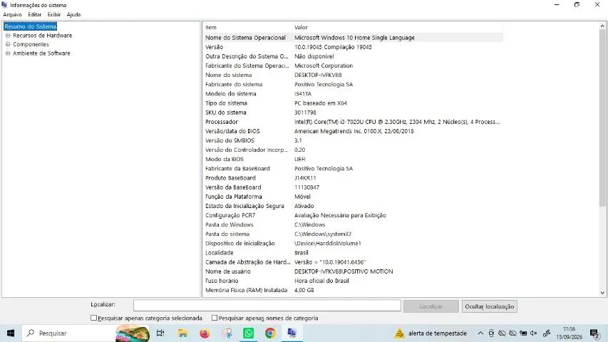Expand the Recursos de Hardware node
608x342 pixels.
point(8,36)
